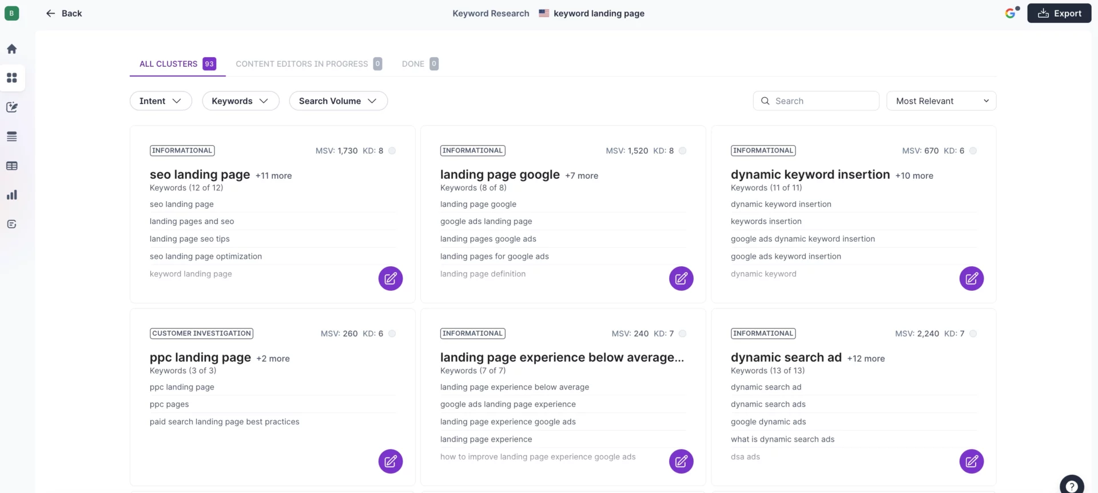
Task: Open the table view sidebar icon
Action: pos(11,166)
